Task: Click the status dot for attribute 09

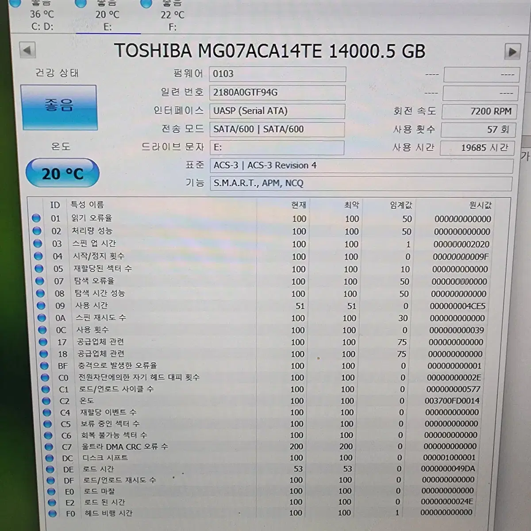Action: (x=41, y=305)
